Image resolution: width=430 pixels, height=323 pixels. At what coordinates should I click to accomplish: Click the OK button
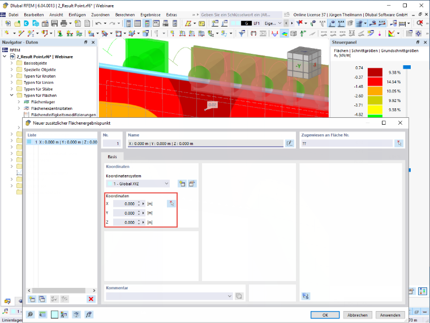(x=325, y=315)
